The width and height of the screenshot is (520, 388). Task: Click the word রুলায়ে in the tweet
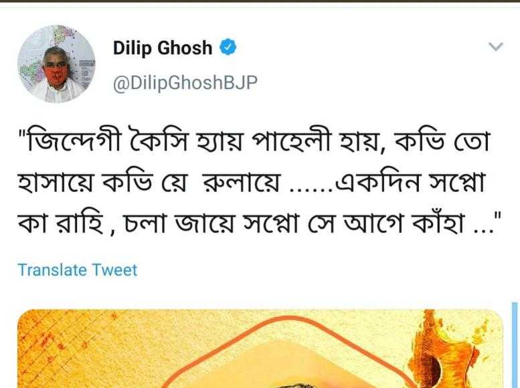click(x=242, y=183)
